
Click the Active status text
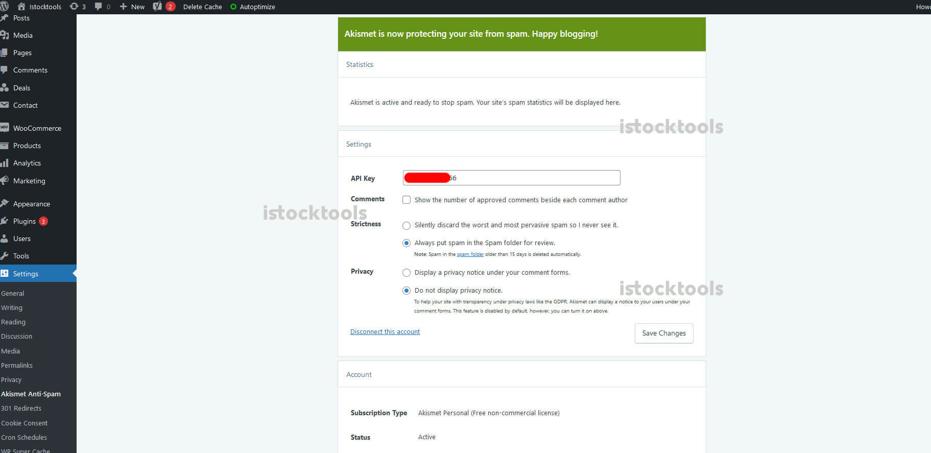(427, 437)
